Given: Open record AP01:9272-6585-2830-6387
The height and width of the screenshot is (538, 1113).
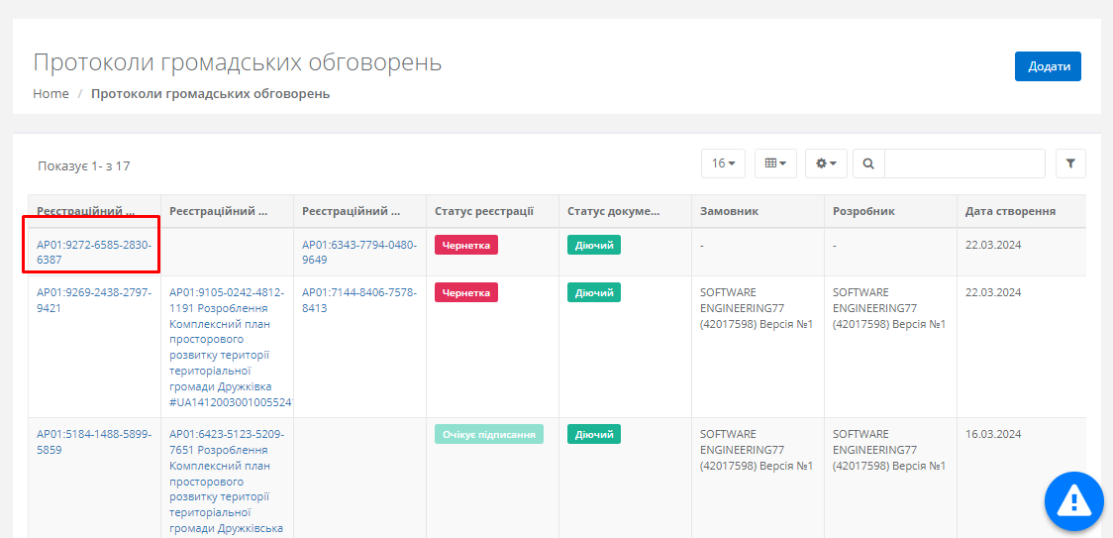Looking at the screenshot, I should [93, 252].
